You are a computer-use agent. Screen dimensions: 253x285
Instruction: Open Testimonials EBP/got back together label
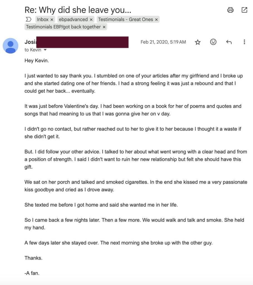[63, 27]
